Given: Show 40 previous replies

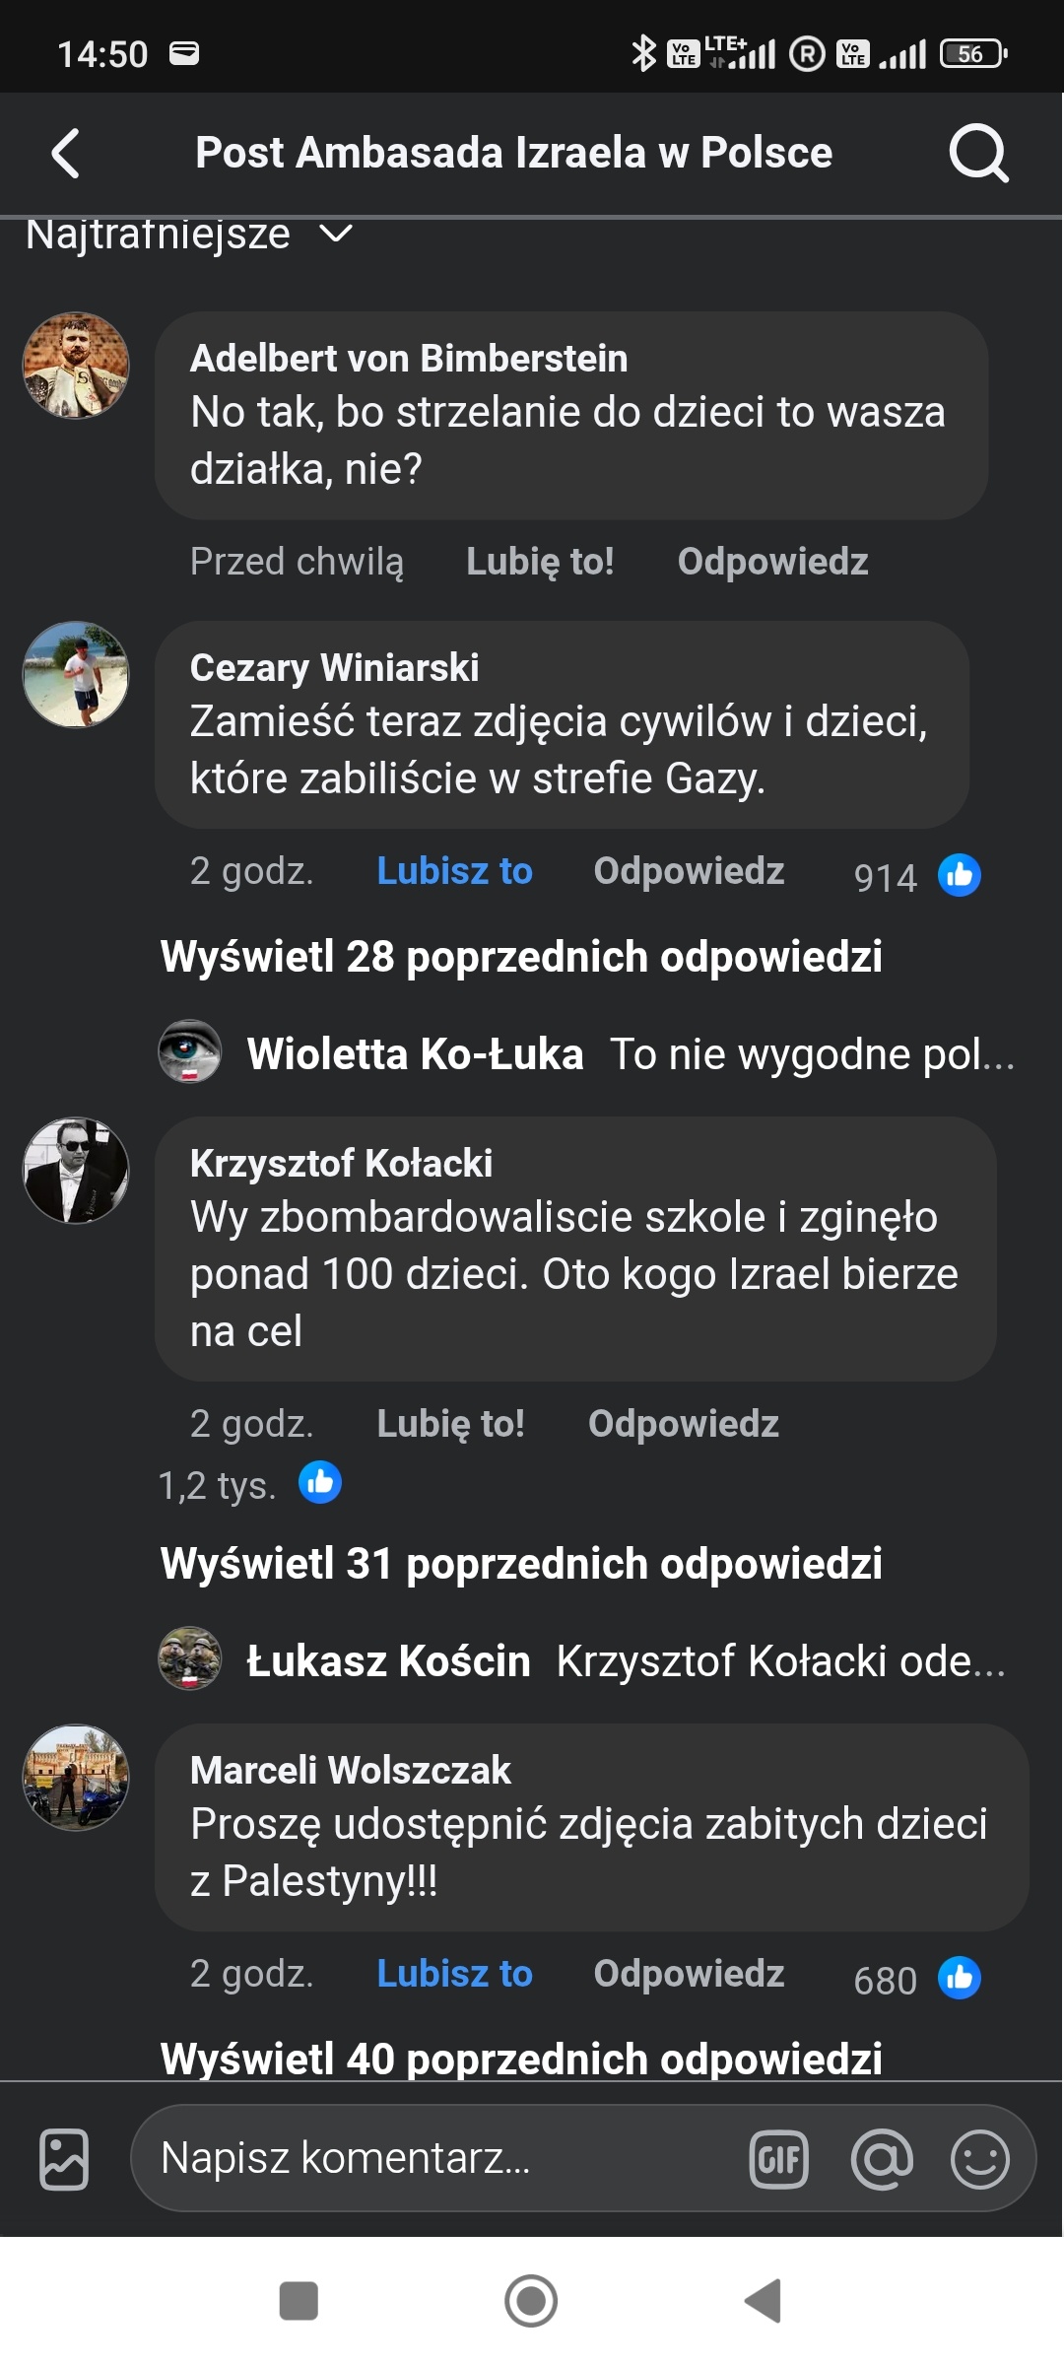Looking at the screenshot, I should click(x=521, y=2058).
